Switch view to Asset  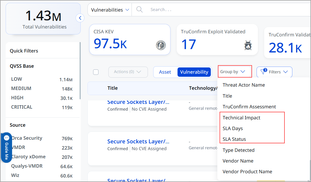click(x=165, y=72)
